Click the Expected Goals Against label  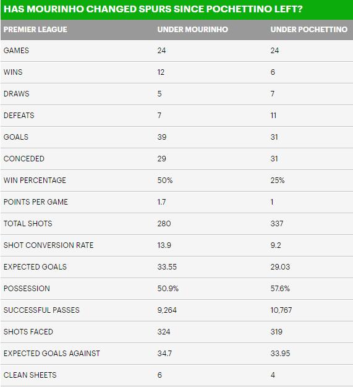(52, 354)
